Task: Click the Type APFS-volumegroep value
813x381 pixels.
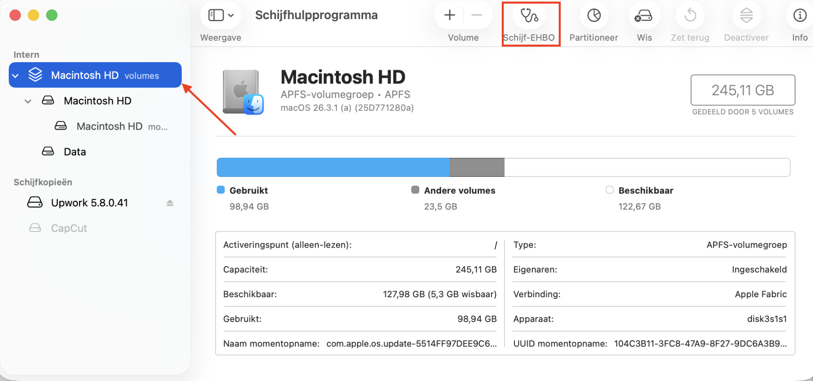Action: (x=746, y=245)
